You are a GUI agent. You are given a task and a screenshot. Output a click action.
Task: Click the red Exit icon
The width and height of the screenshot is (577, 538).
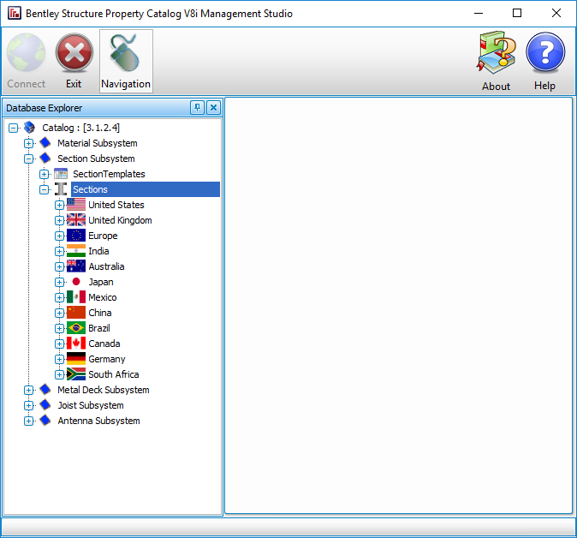[x=74, y=52]
